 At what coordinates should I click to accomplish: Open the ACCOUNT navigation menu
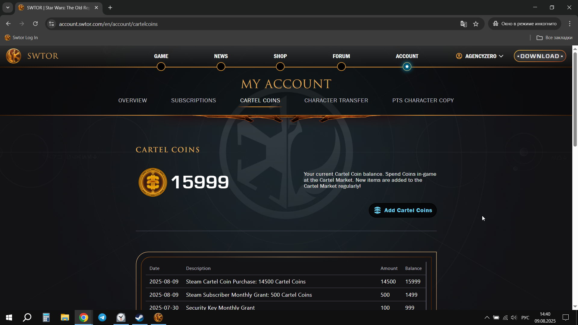click(x=407, y=56)
